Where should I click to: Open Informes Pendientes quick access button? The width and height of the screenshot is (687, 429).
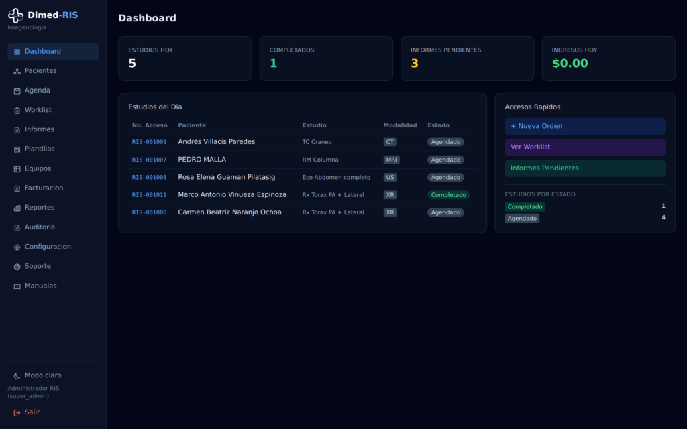click(585, 168)
